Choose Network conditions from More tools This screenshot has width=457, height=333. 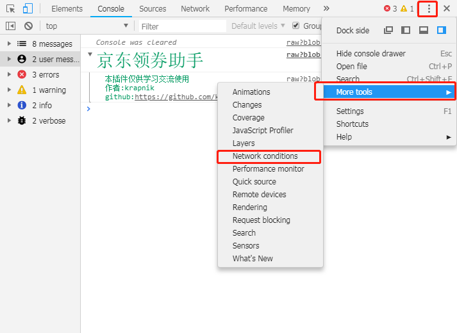tap(270, 156)
